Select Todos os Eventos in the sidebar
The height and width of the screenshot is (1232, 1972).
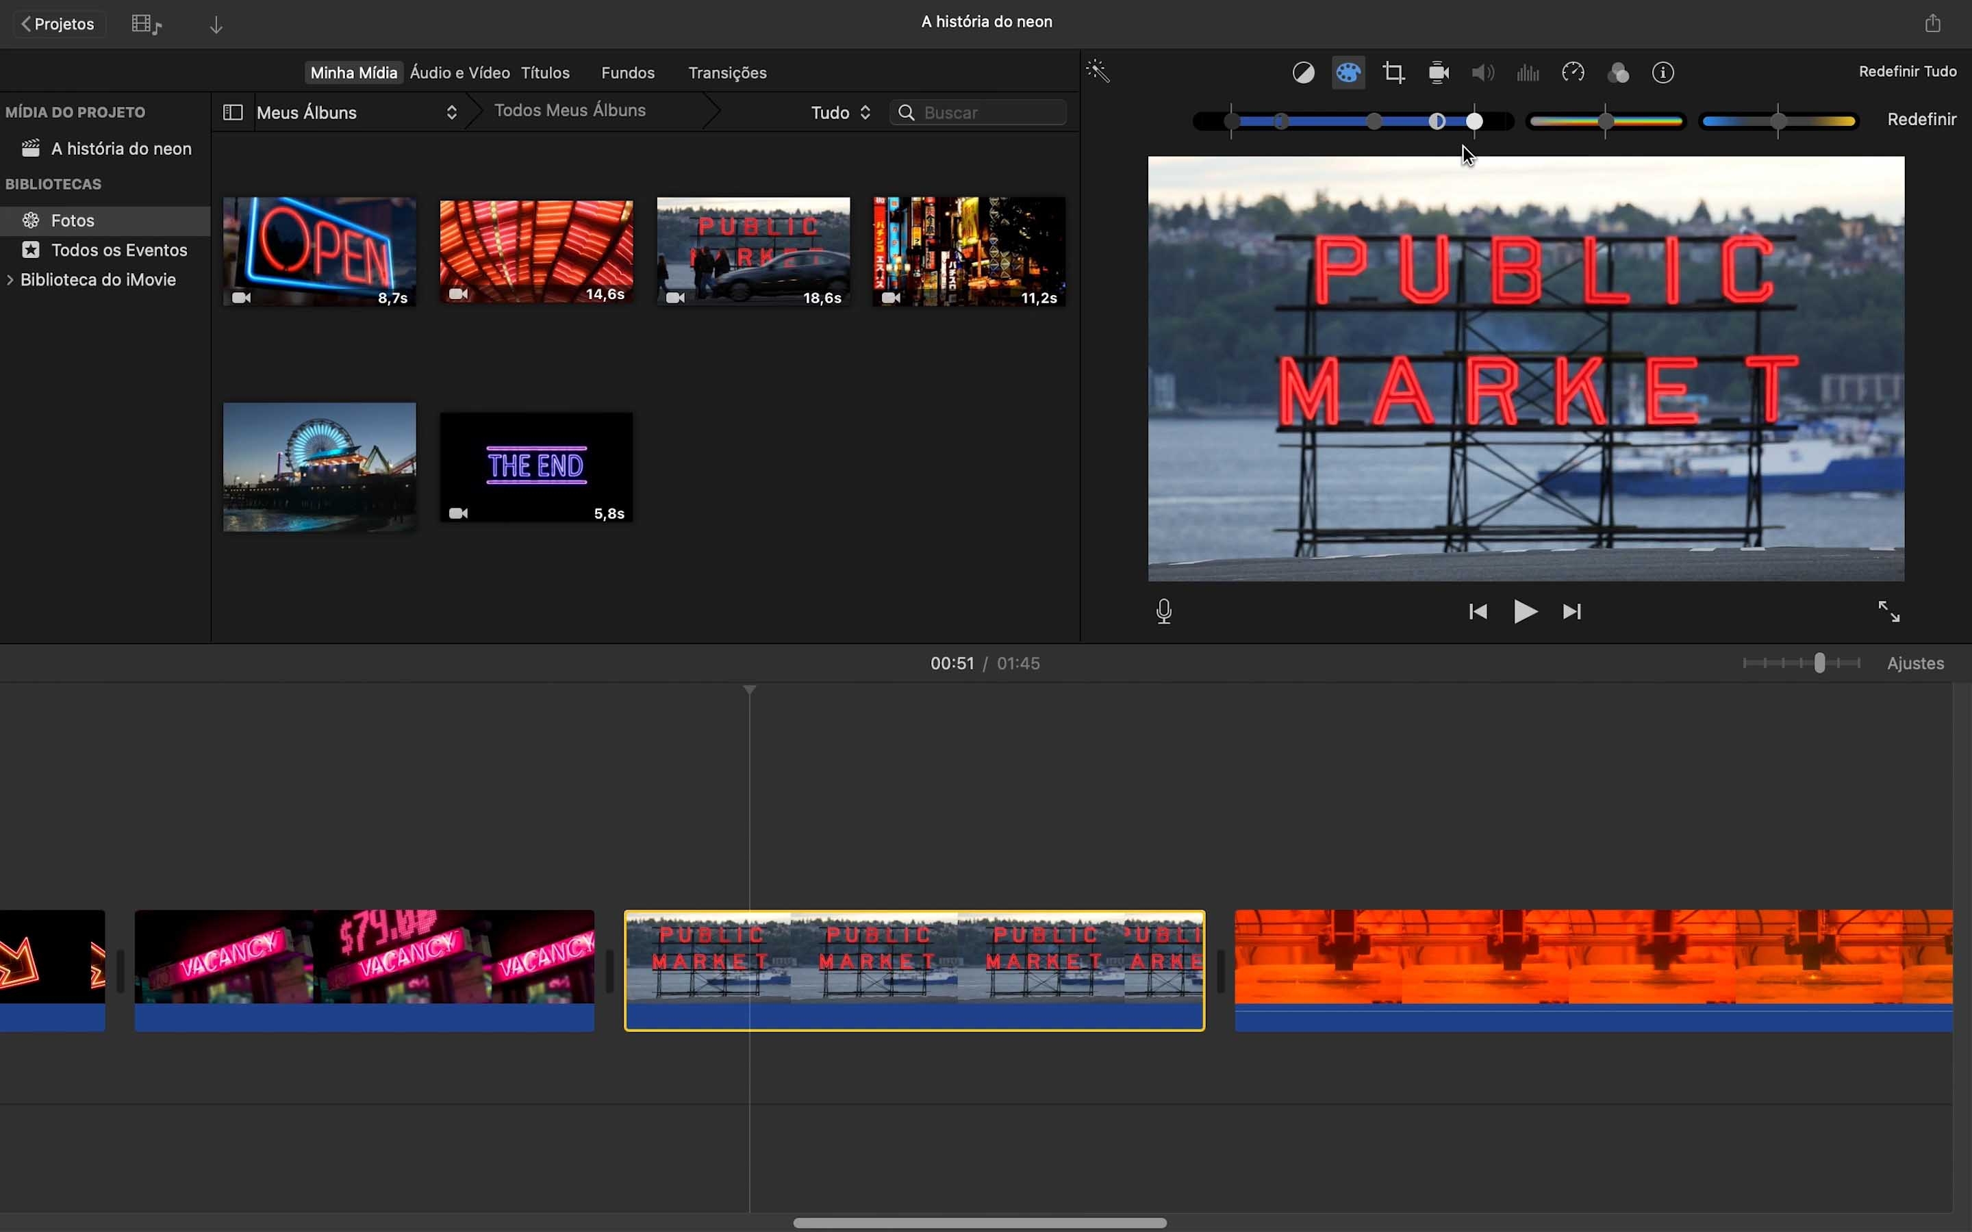106,250
